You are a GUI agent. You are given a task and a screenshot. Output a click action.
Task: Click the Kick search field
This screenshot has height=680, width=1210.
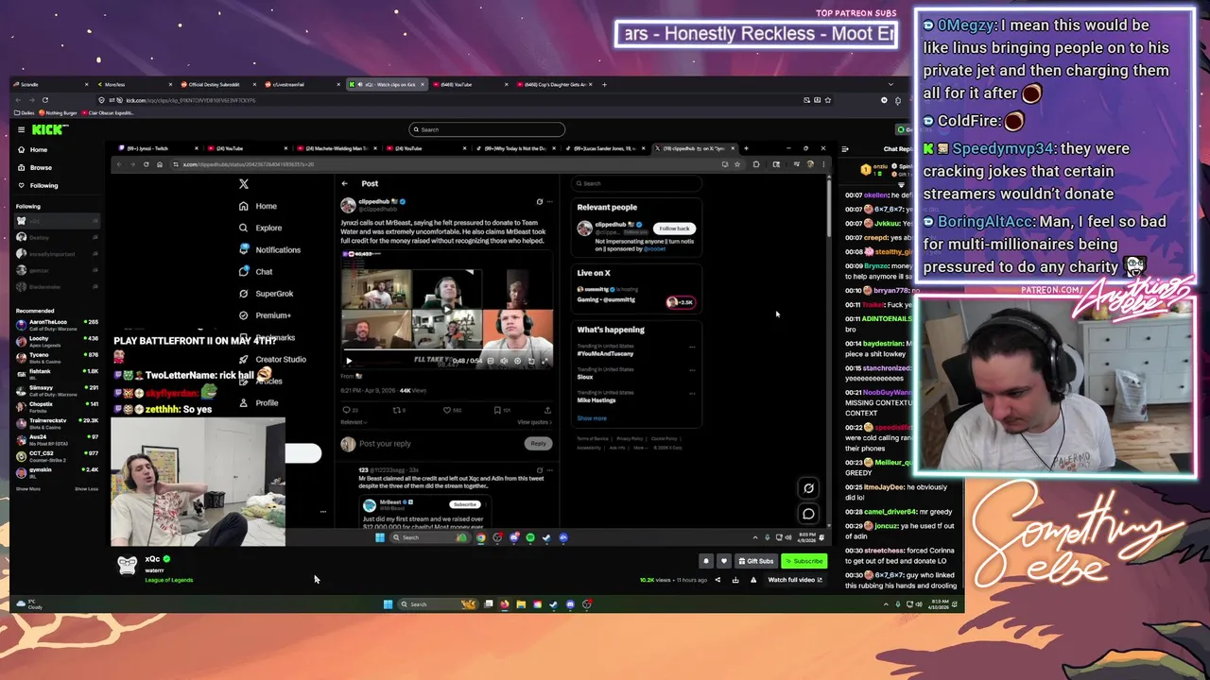[x=487, y=129]
